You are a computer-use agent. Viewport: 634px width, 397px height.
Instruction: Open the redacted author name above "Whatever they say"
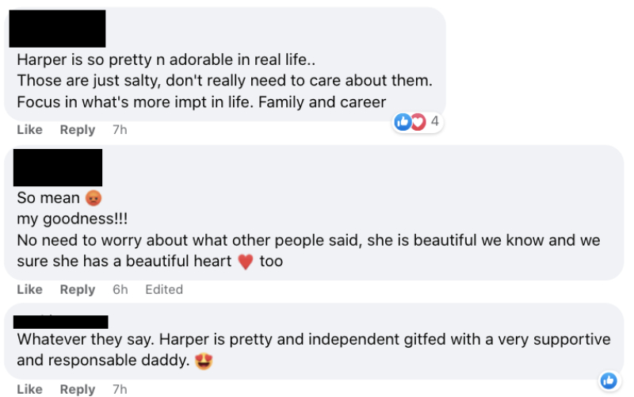pos(61,322)
